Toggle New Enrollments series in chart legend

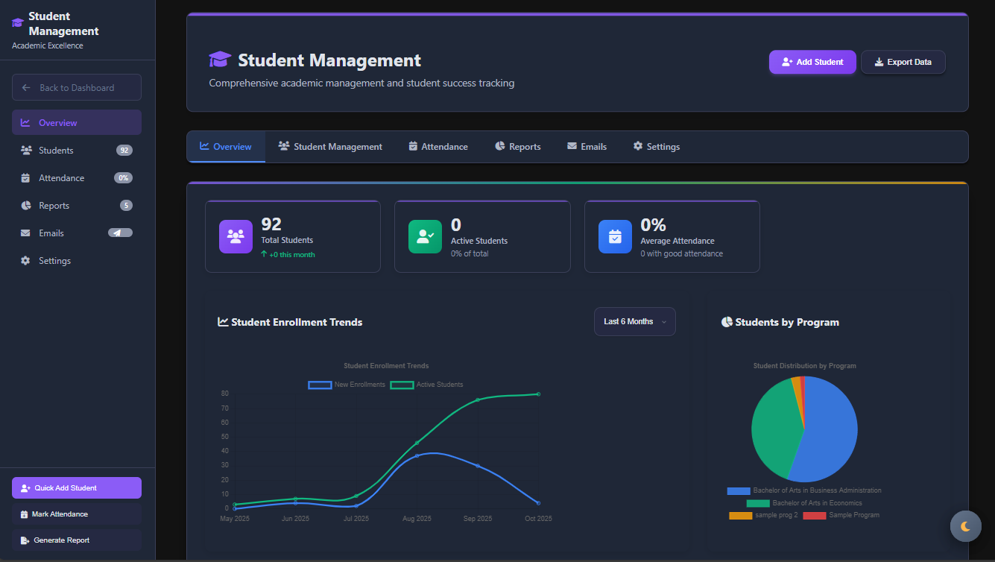[x=320, y=385]
